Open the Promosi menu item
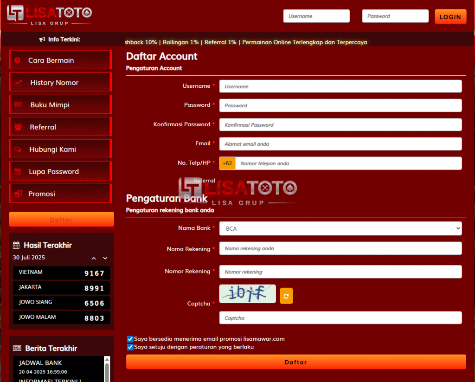Viewport: 475px width, 382px height. tap(61, 194)
